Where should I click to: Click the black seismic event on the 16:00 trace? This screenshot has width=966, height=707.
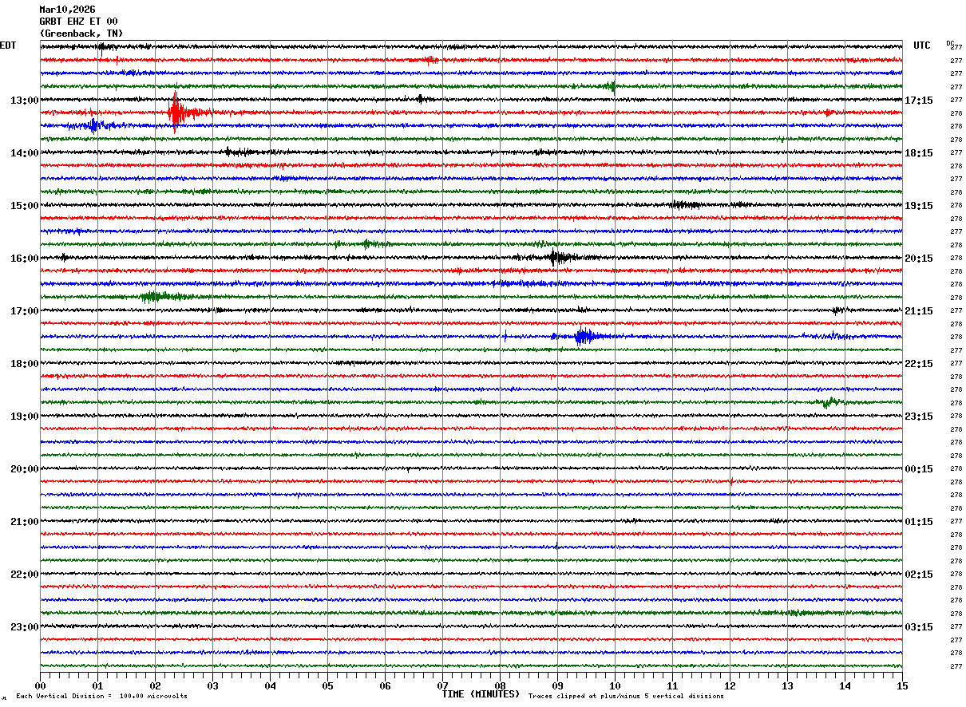tap(556, 257)
